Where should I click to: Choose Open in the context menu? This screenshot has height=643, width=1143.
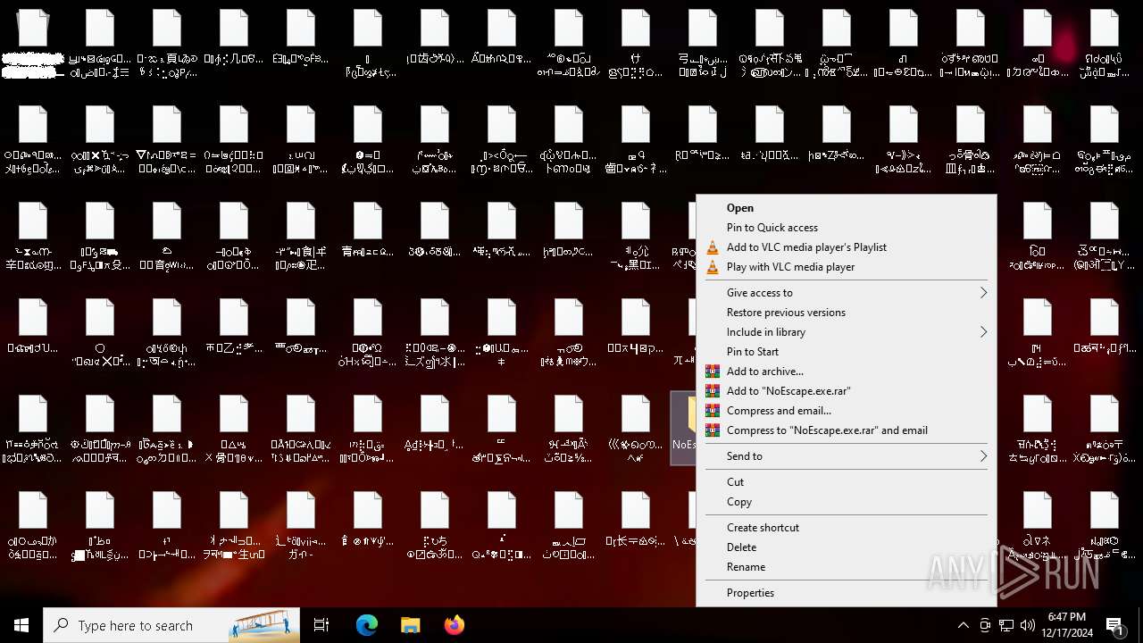pyautogui.click(x=847, y=208)
